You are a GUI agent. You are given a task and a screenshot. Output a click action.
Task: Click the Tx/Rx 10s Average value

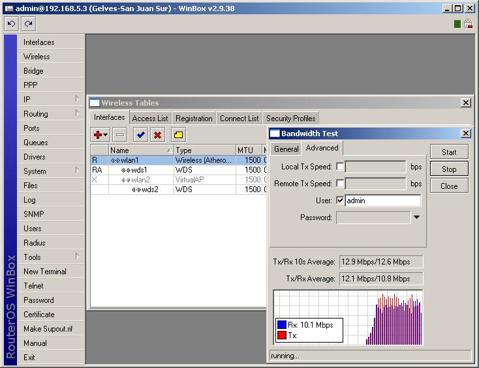tap(381, 262)
